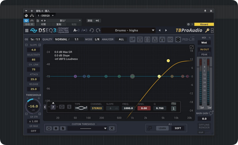Toggle the LP linear phase button

(132, 40)
